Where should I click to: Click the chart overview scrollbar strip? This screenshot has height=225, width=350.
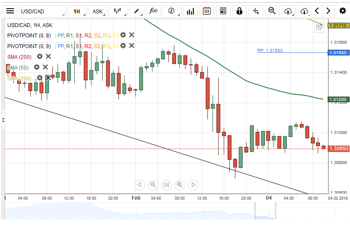pyautogui.click(x=172, y=211)
